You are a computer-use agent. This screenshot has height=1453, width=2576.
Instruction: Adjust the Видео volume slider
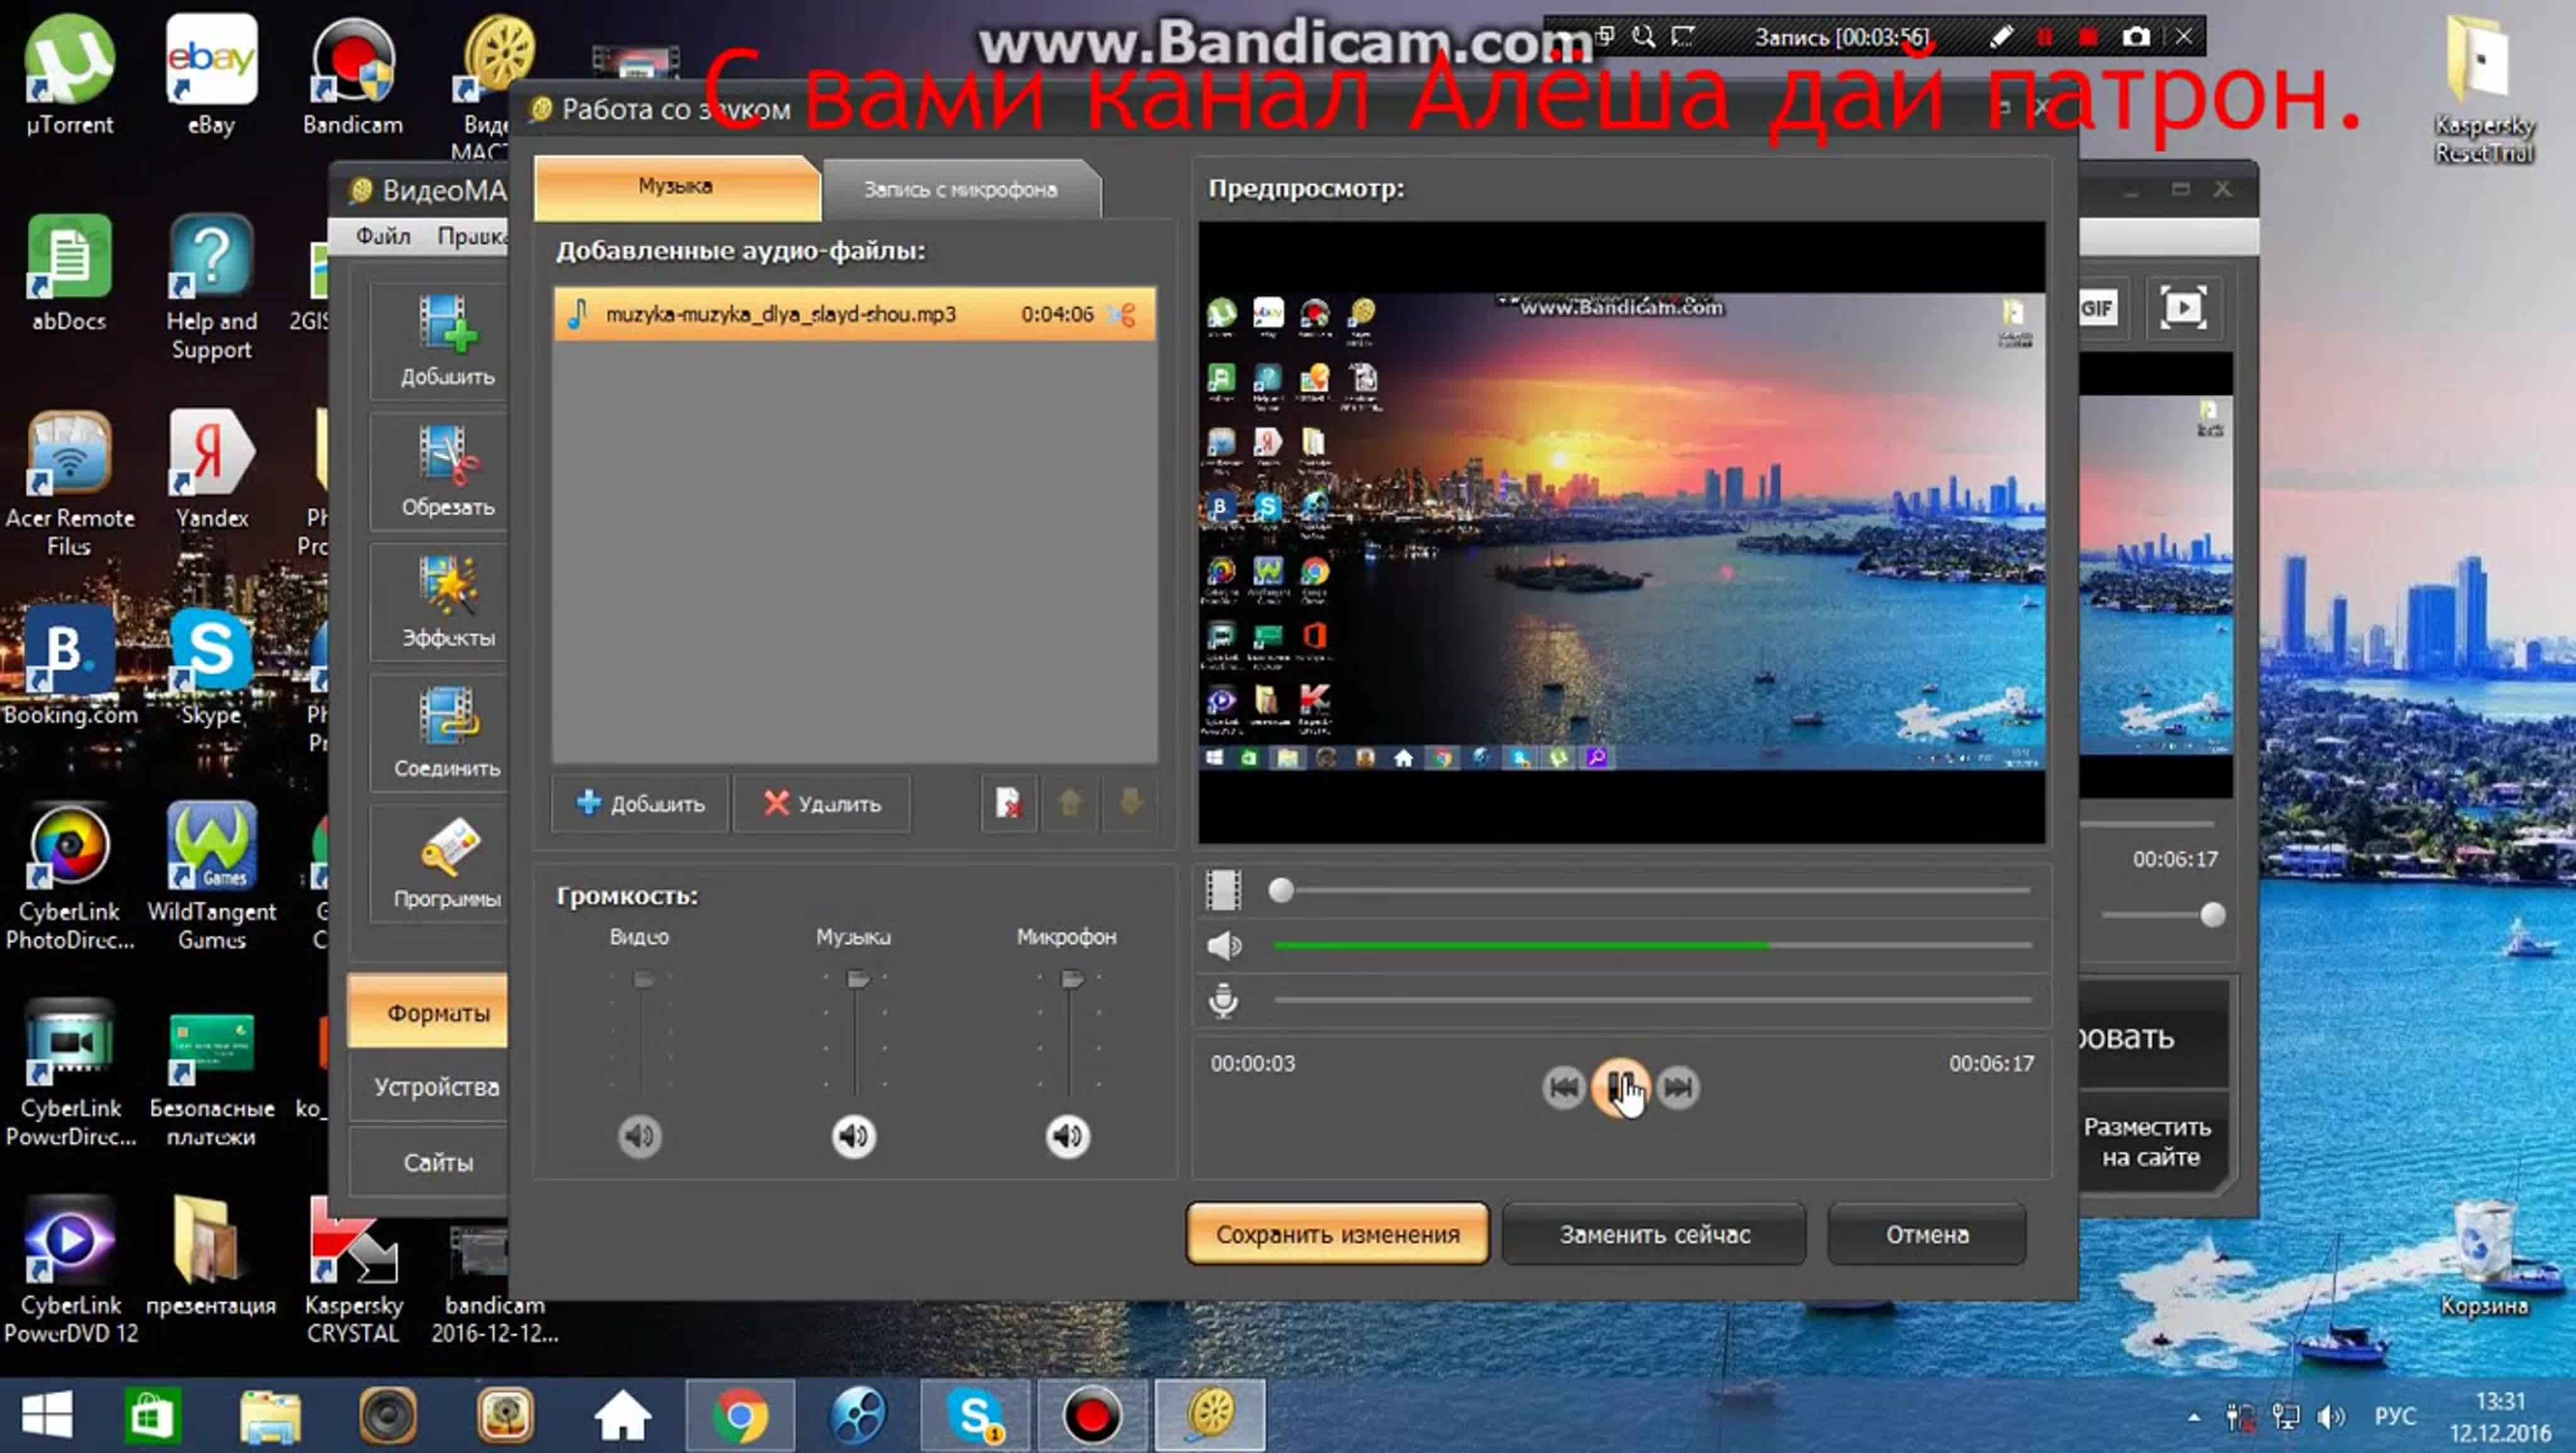[x=644, y=980]
